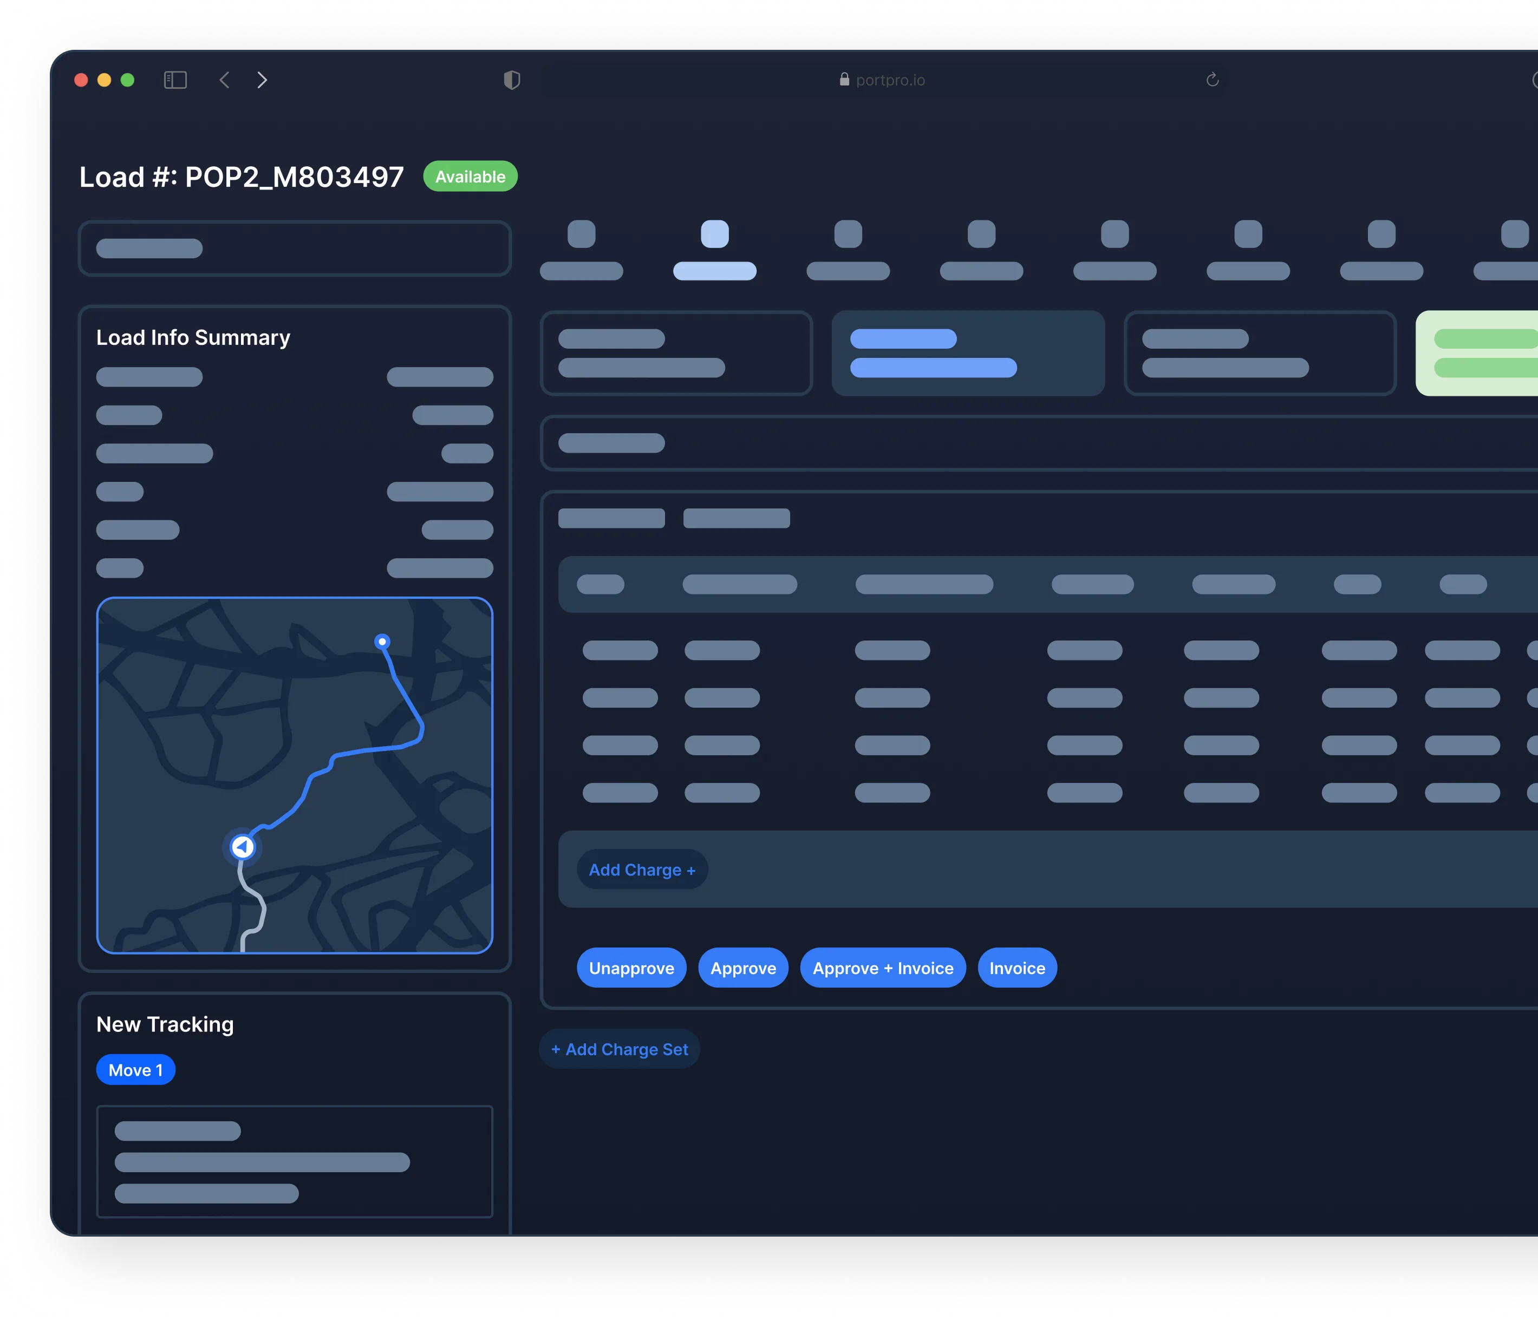This screenshot has height=1320, width=1538.
Task: Click the green Available status badge
Action: coord(470,177)
